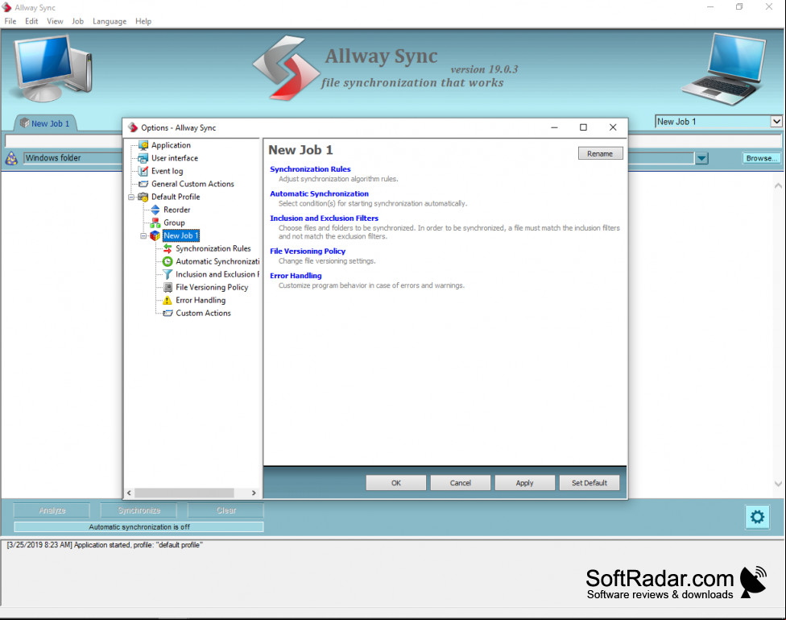Click the General Custom Actions icon
The image size is (786, 620).
click(143, 184)
